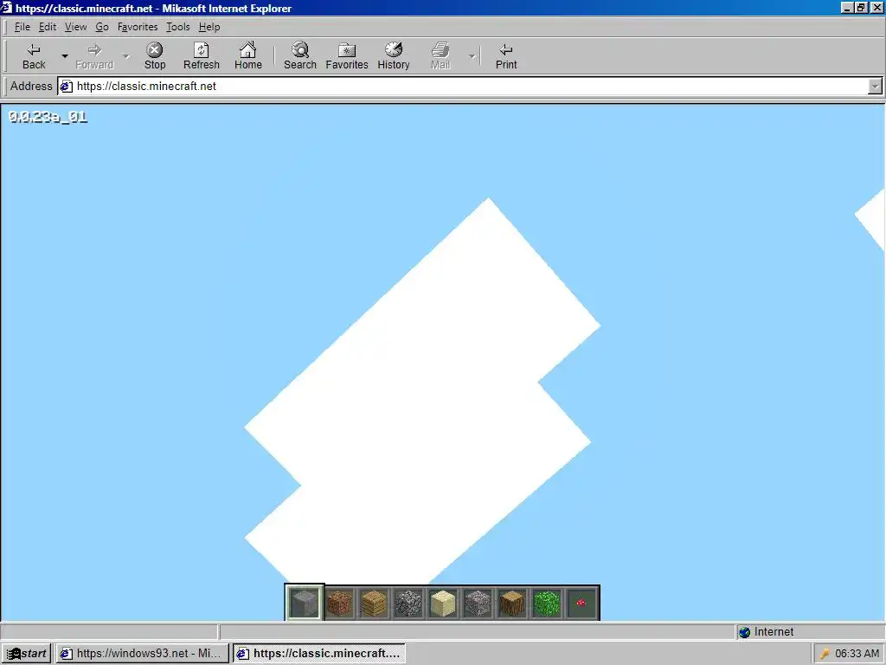The height and width of the screenshot is (665, 886).
Task: Click the page icon in address bar
Action: [67, 86]
